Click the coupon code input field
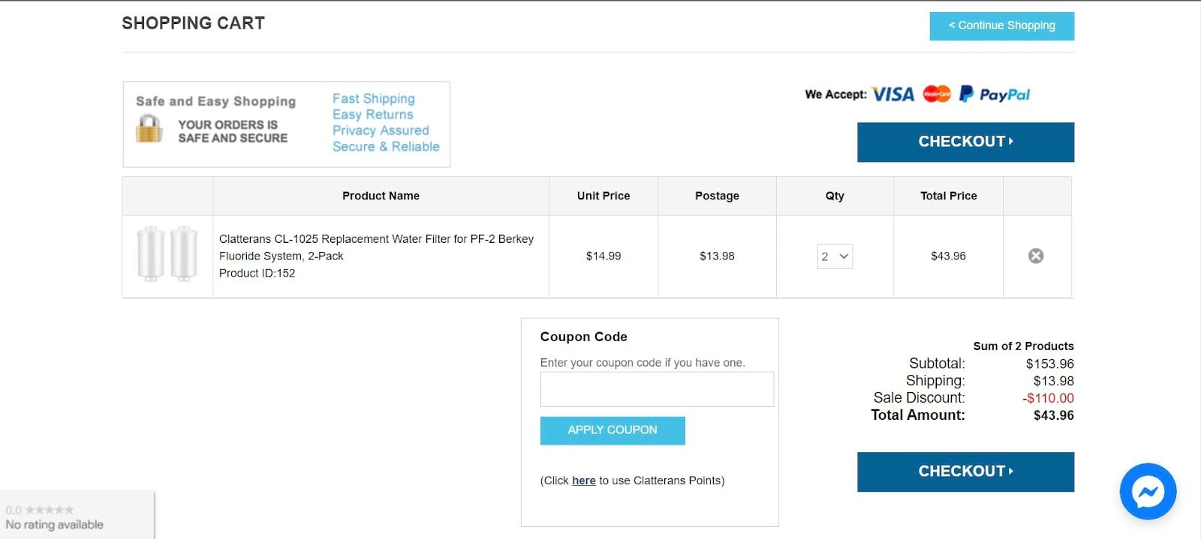The image size is (1201, 539). 657,389
